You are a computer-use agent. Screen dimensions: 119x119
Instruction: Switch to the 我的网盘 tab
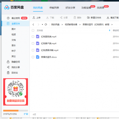38,8
